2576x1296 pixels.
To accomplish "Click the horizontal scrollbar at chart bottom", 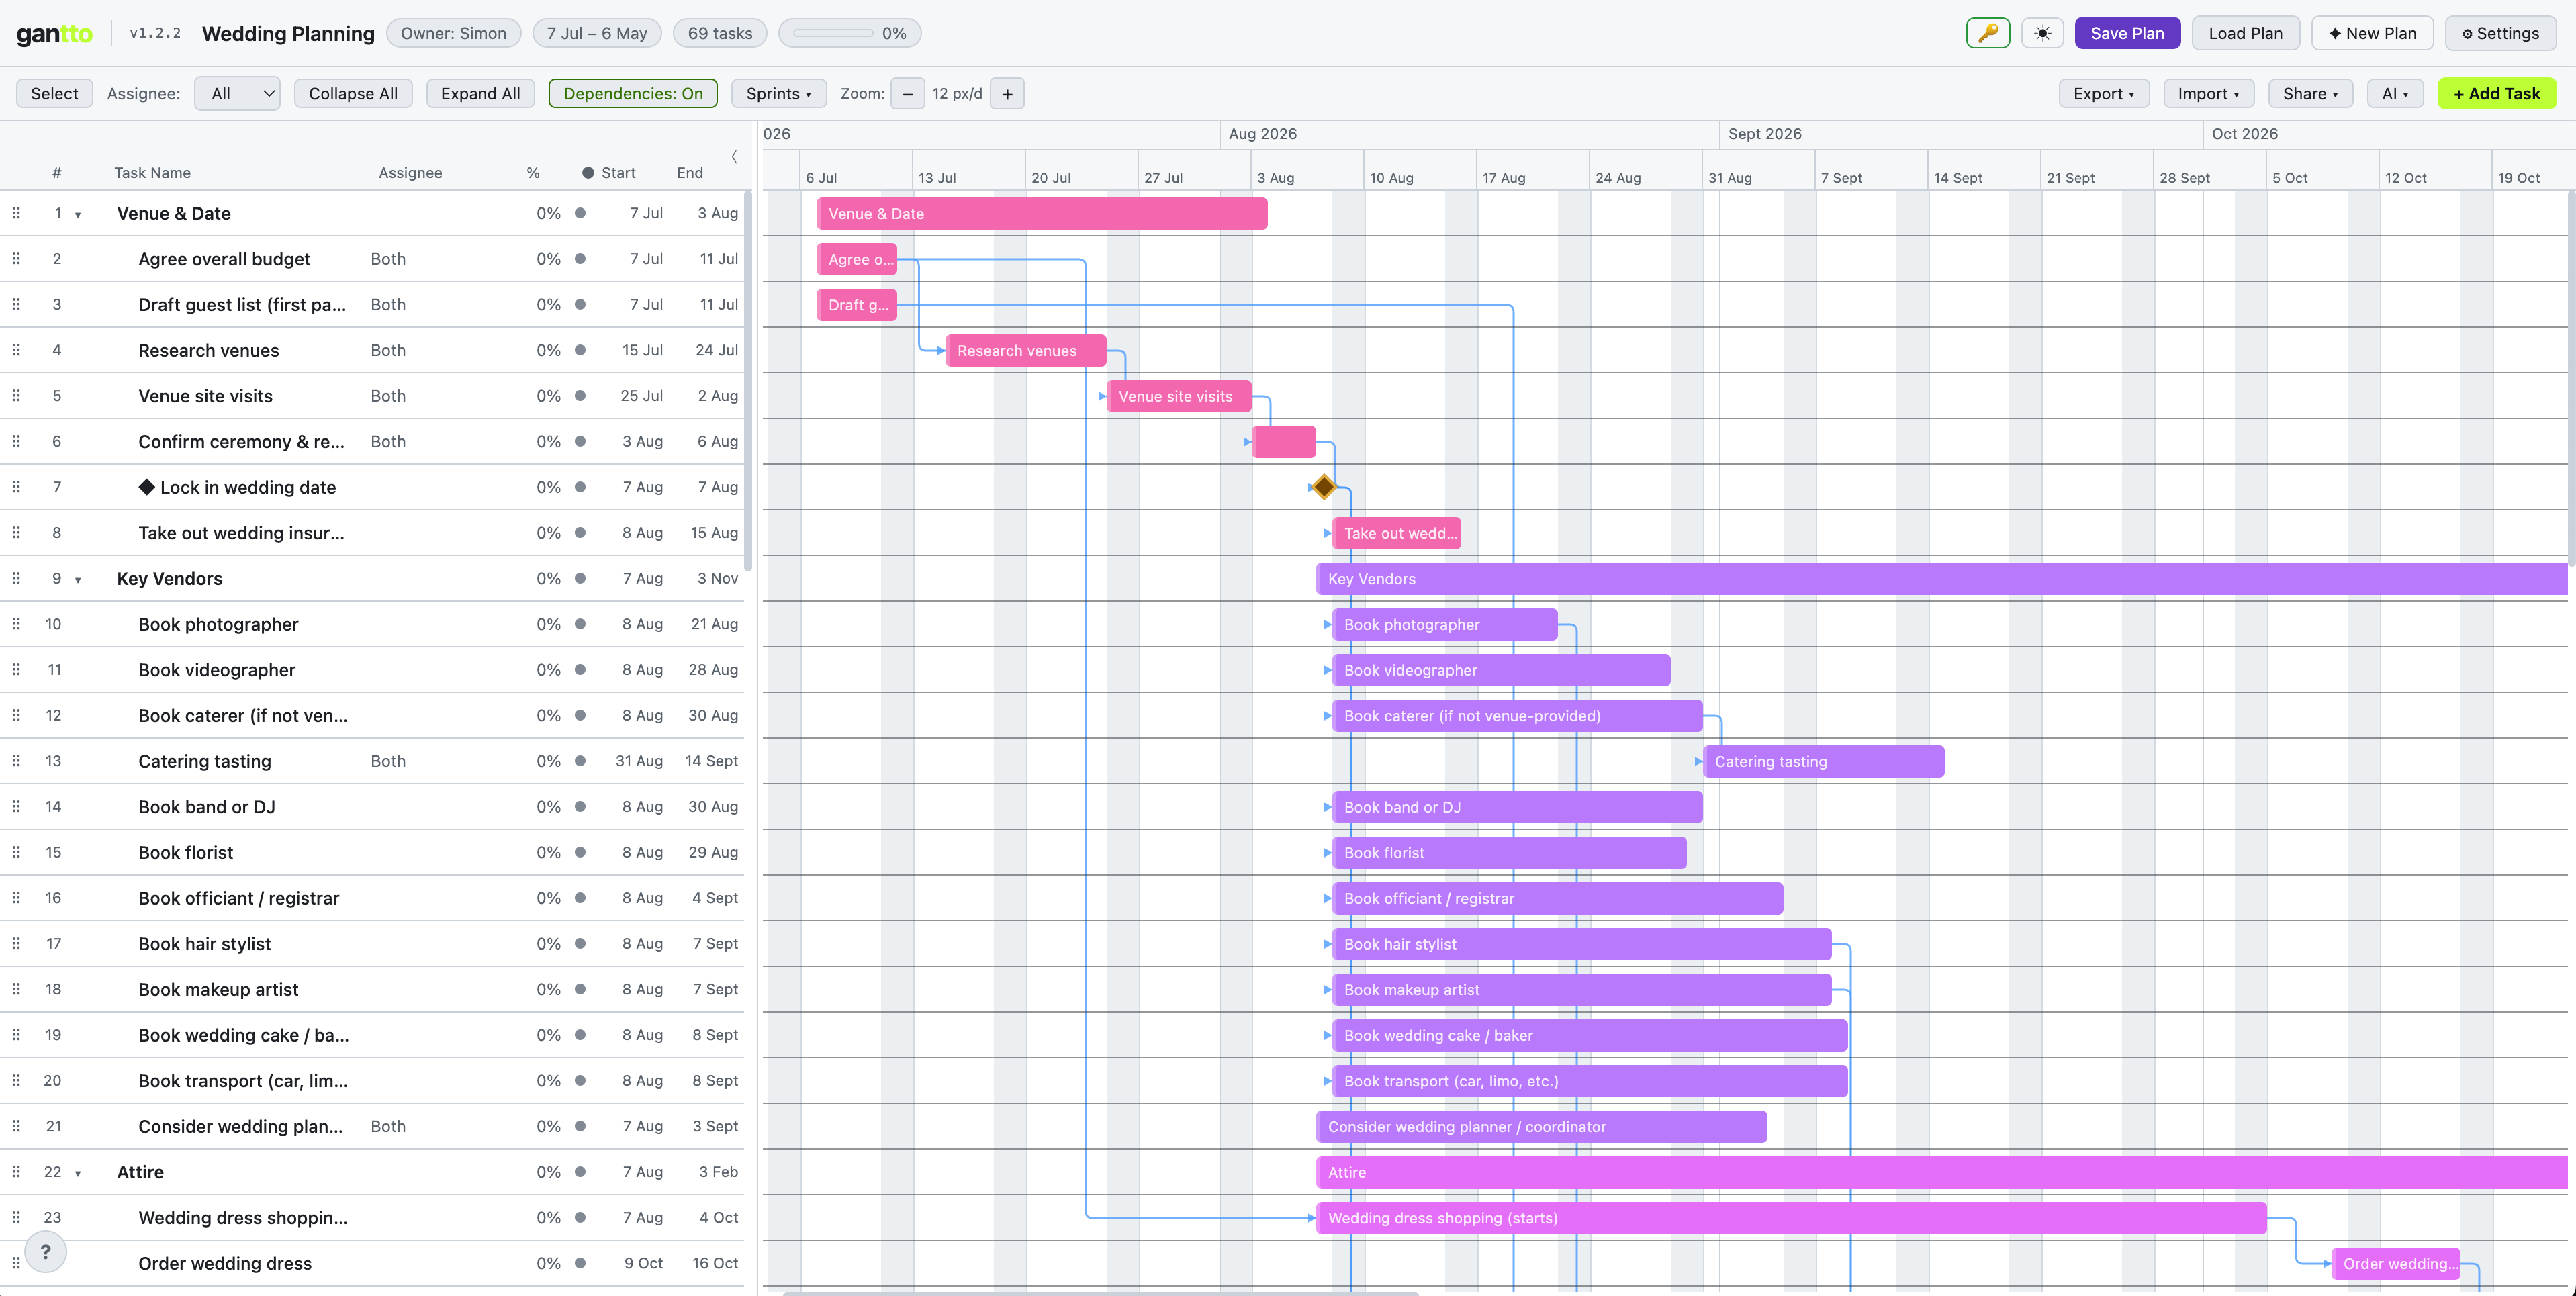I will 1100,1293.
